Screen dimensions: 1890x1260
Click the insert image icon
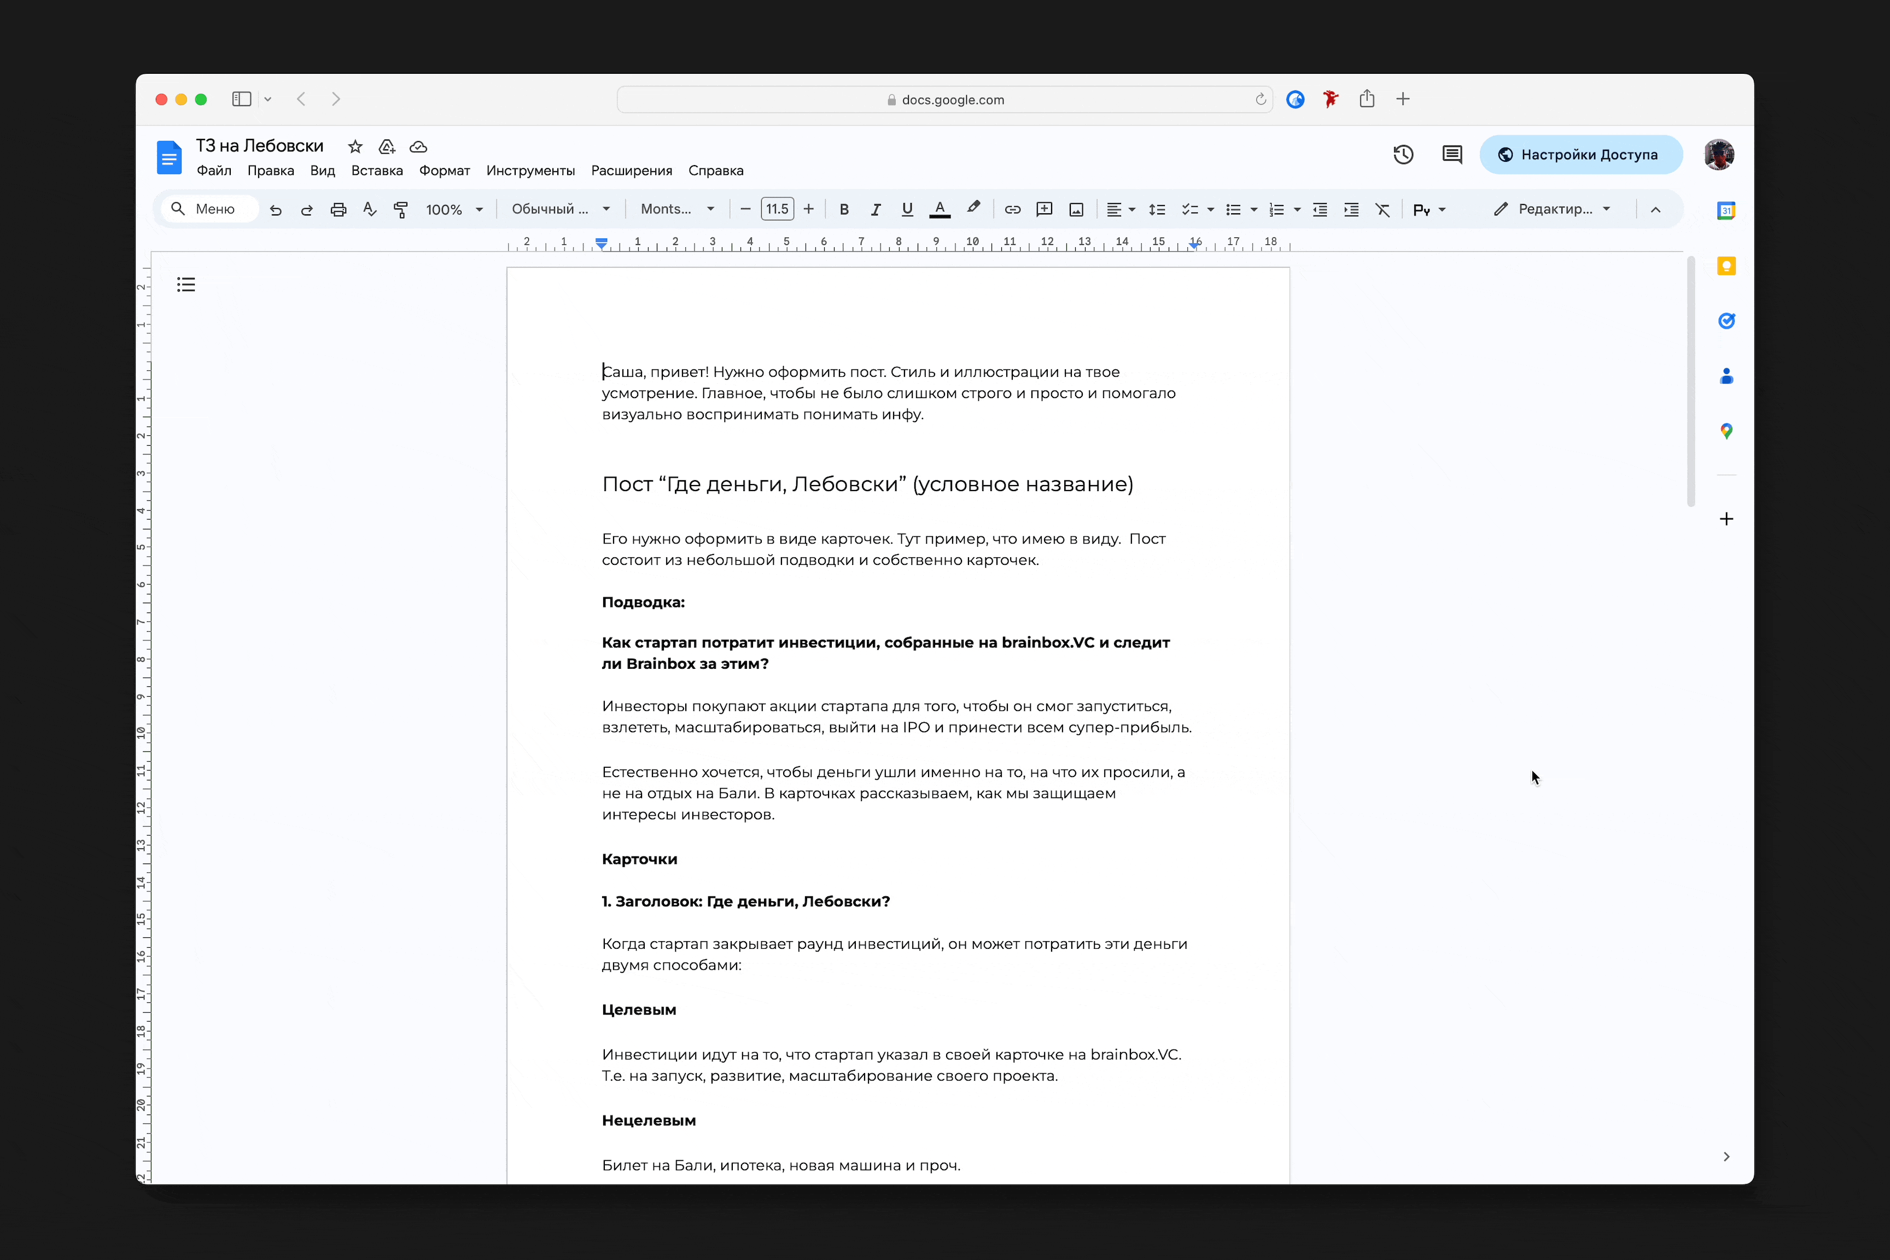(x=1076, y=210)
